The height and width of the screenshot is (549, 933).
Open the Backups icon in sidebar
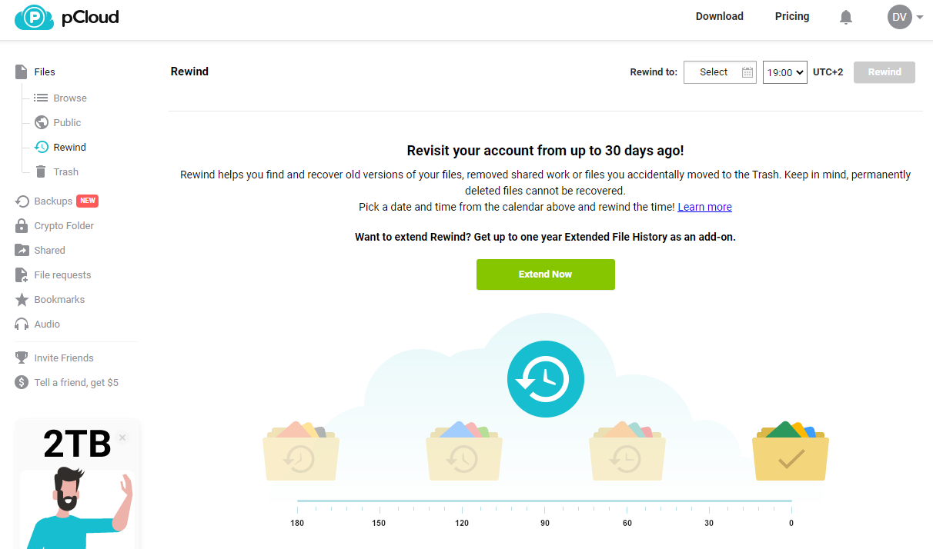(22, 201)
